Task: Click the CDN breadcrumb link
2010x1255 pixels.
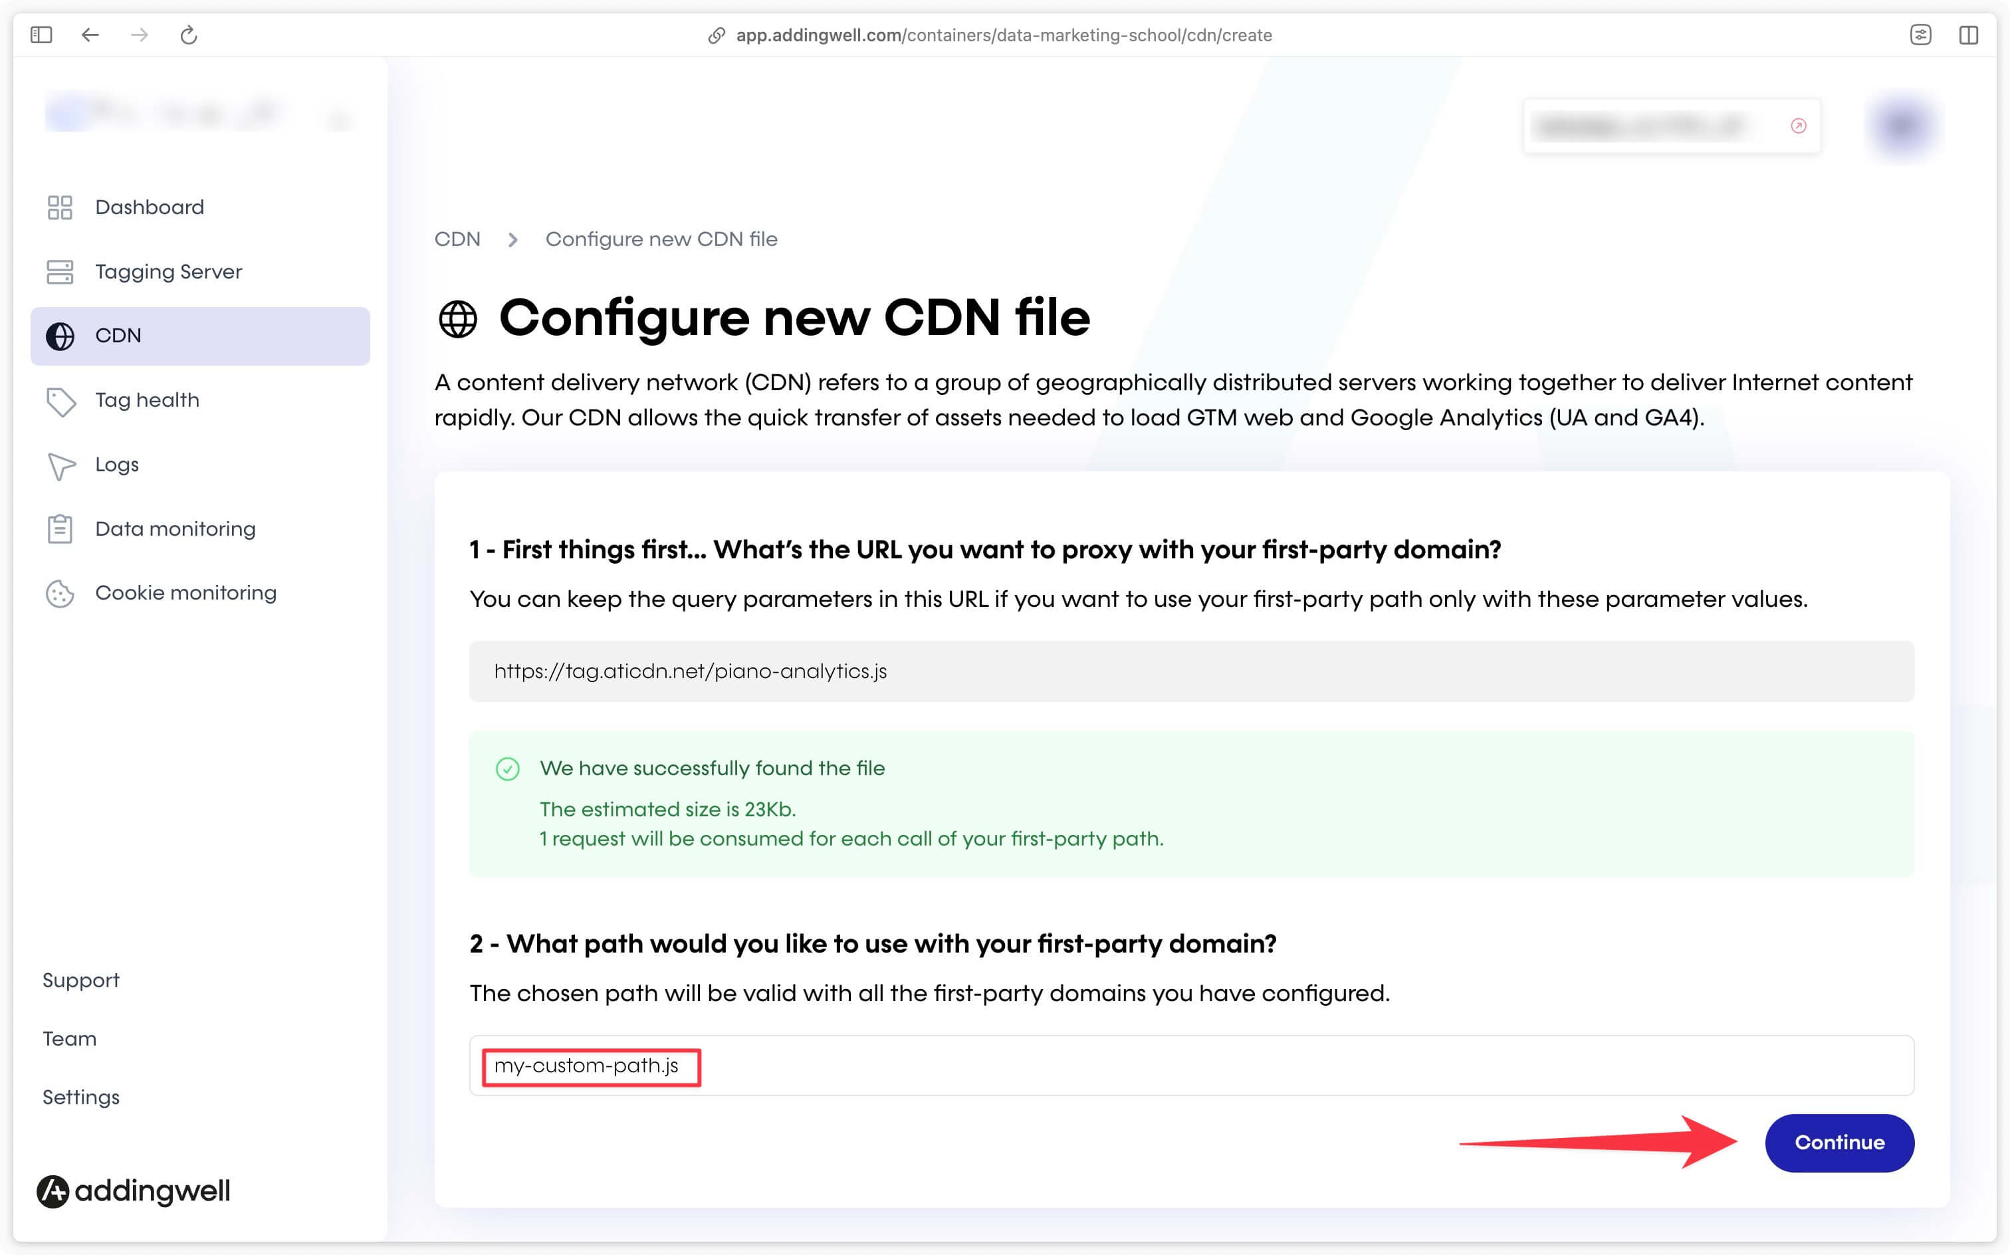Action: 459,240
